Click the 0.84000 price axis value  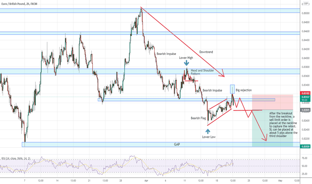coord(305,58)
